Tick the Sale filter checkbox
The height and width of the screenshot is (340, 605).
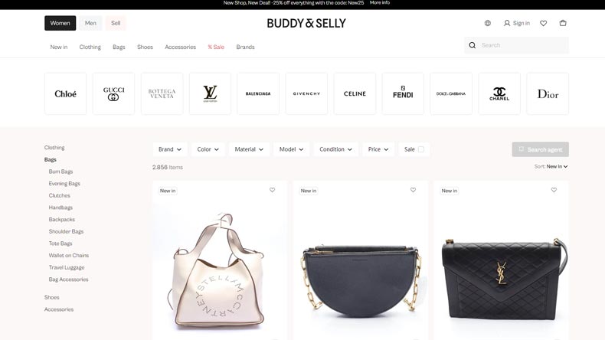point(421,149)
